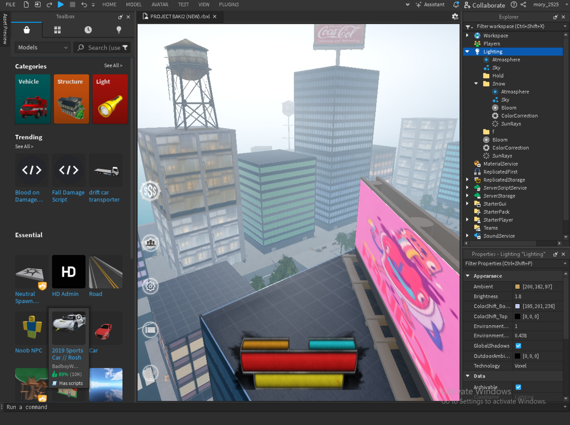Select the Vehicle category thumbnail
Viewport: 570px width, 425px height.
[x=33, y=99]
